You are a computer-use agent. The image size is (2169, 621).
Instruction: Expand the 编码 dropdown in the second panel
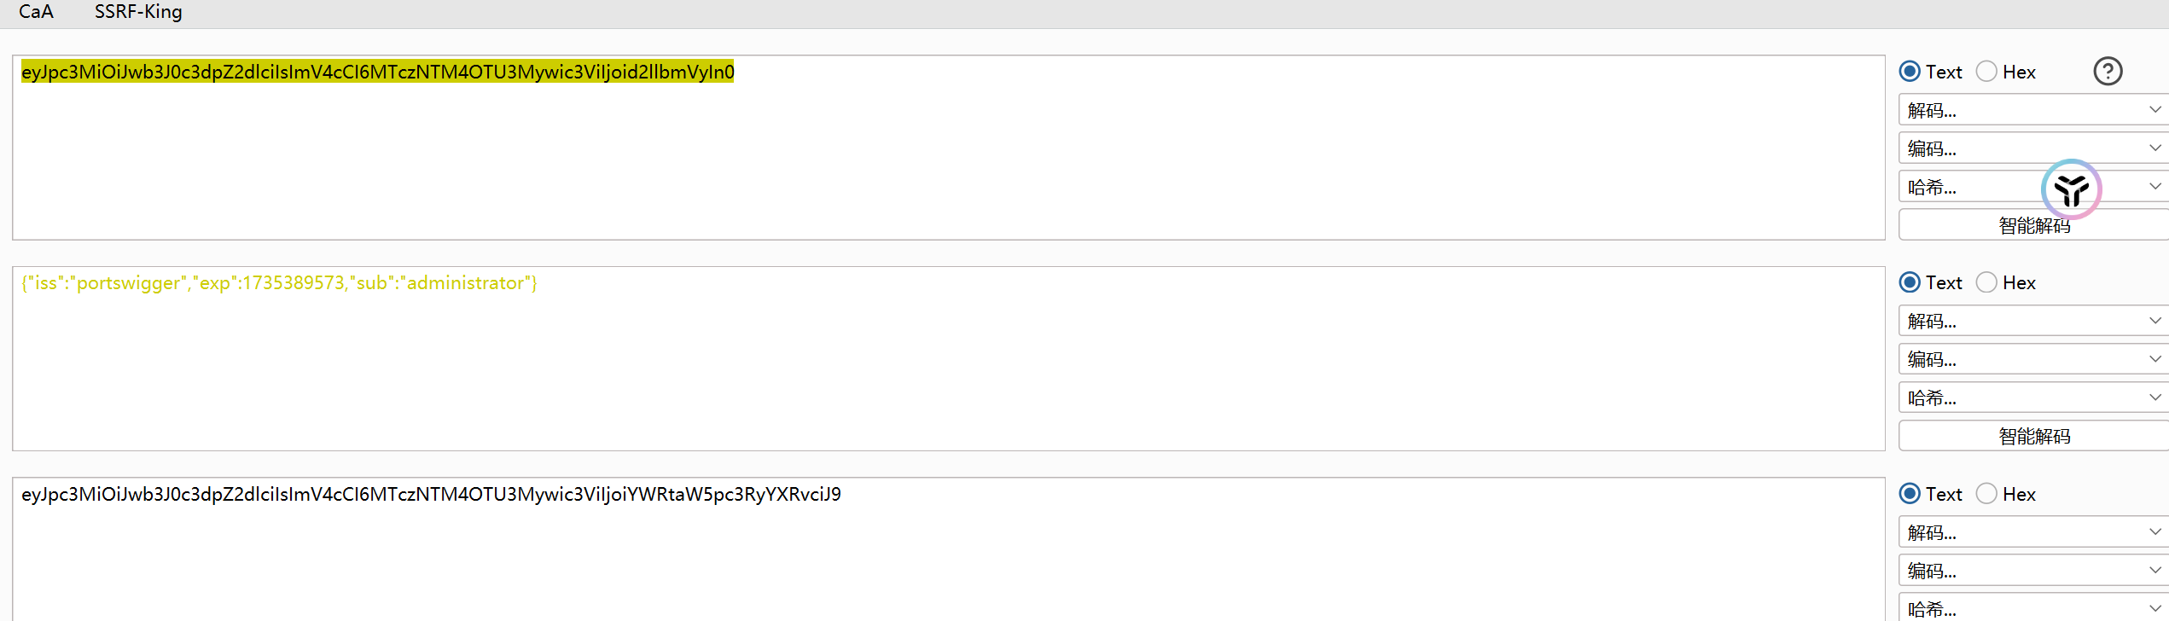click(x=2031, y=359)
